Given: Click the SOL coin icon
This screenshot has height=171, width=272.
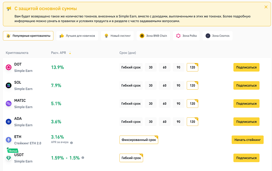Looking at the screenshot, I should point(9,85).
